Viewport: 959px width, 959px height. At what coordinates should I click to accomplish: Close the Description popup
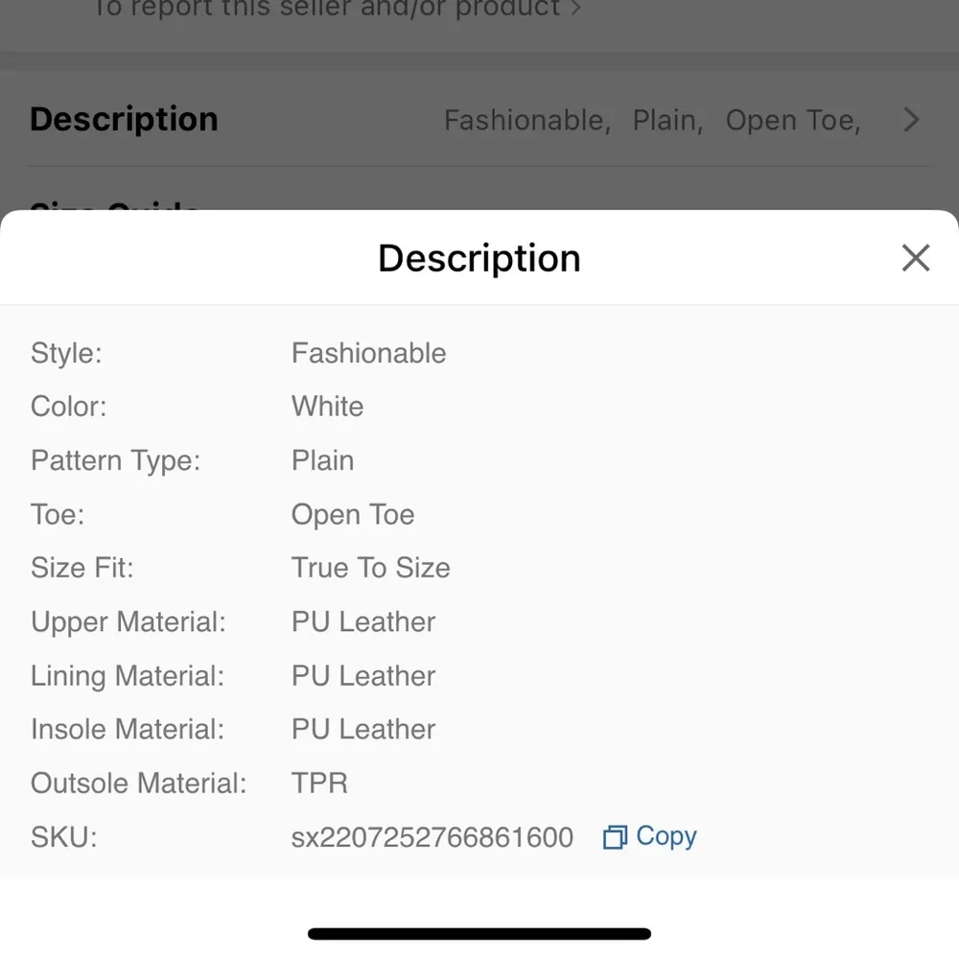[916, 258]
